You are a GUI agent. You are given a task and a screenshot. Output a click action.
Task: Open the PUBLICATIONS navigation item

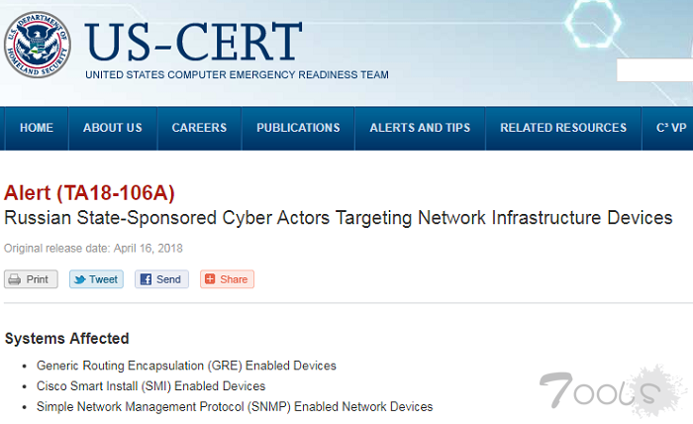coord(298,128)
